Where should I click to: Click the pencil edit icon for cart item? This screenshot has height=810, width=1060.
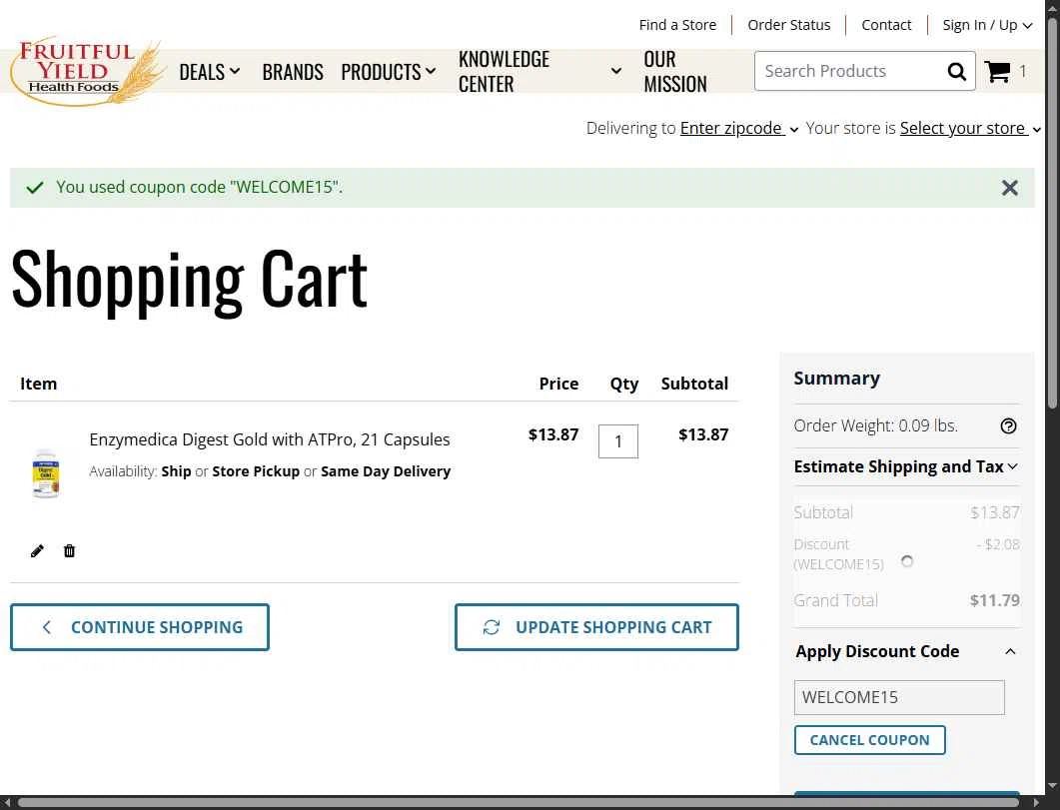tap(37, 551)
